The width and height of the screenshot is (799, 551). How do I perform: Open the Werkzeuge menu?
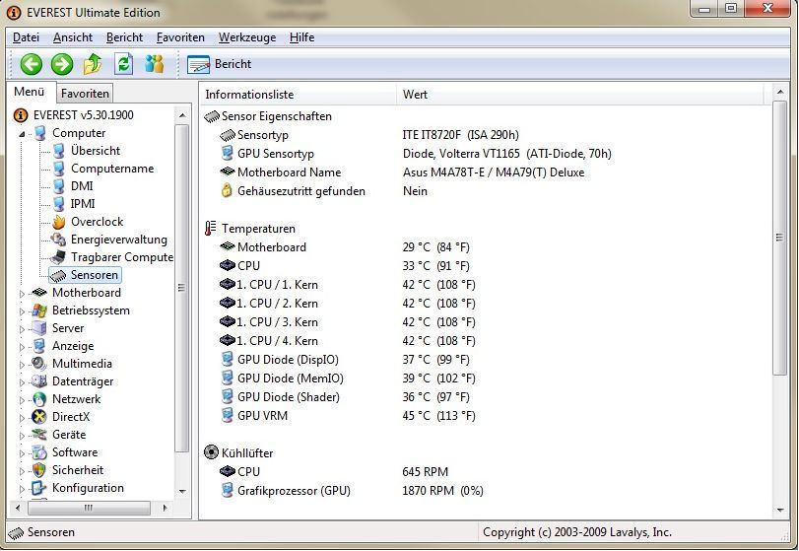point(247,37)
